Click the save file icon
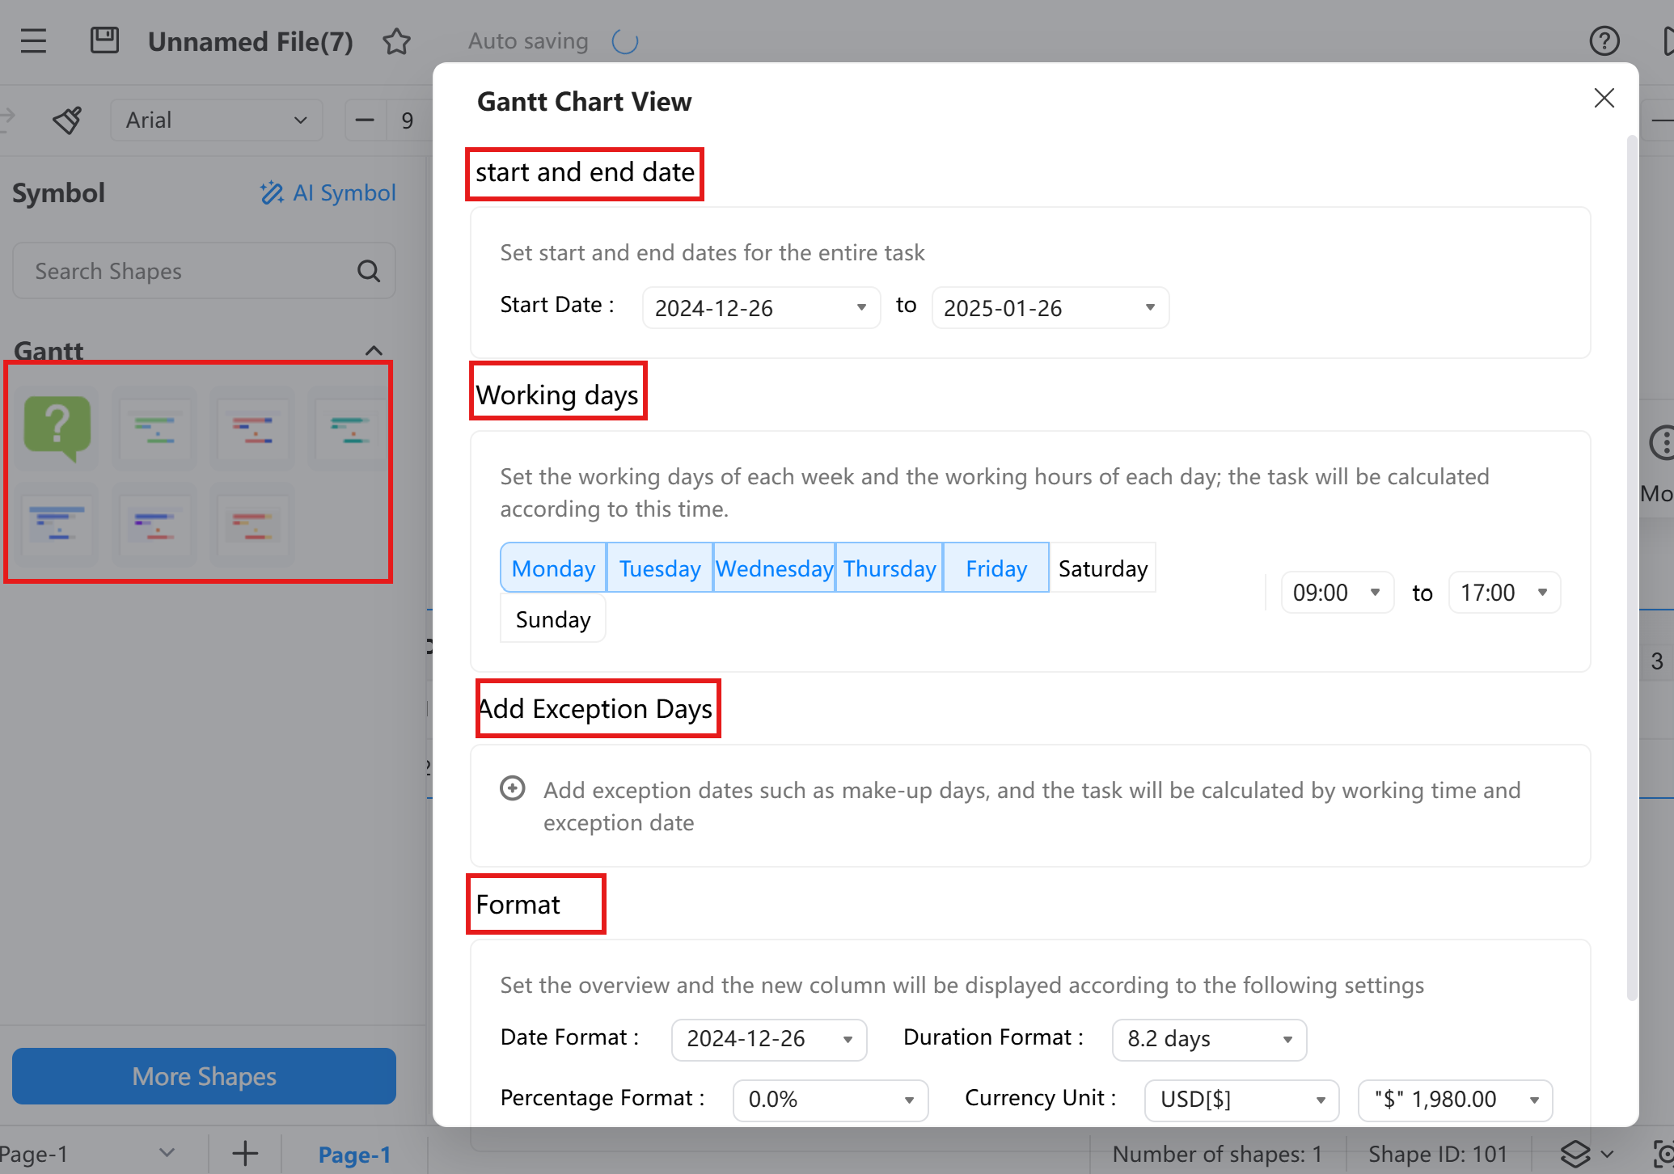The height and width of the screenshot is (1174, 1674). coord(104,40)
